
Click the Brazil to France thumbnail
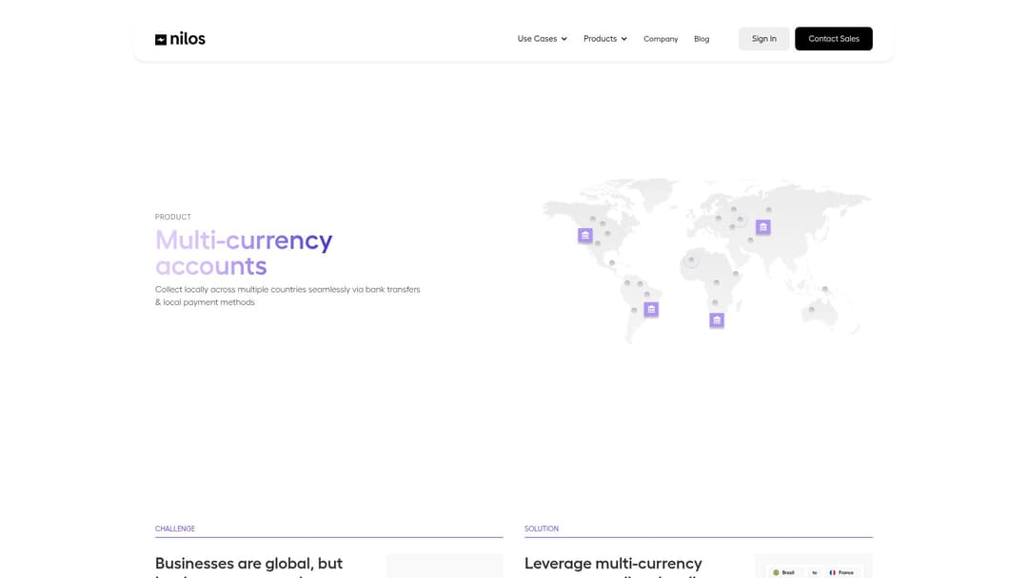pos(814,567)
